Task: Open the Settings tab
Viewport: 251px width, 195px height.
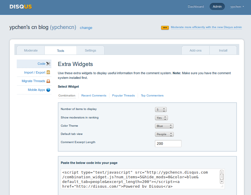Action: (x=90, y=50)
